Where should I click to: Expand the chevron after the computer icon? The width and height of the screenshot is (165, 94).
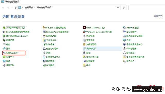click(x=22, y=7)
